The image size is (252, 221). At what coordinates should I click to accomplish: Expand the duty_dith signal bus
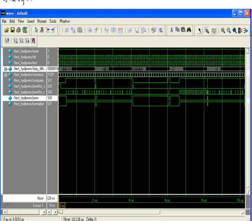(x=6, y=69)
